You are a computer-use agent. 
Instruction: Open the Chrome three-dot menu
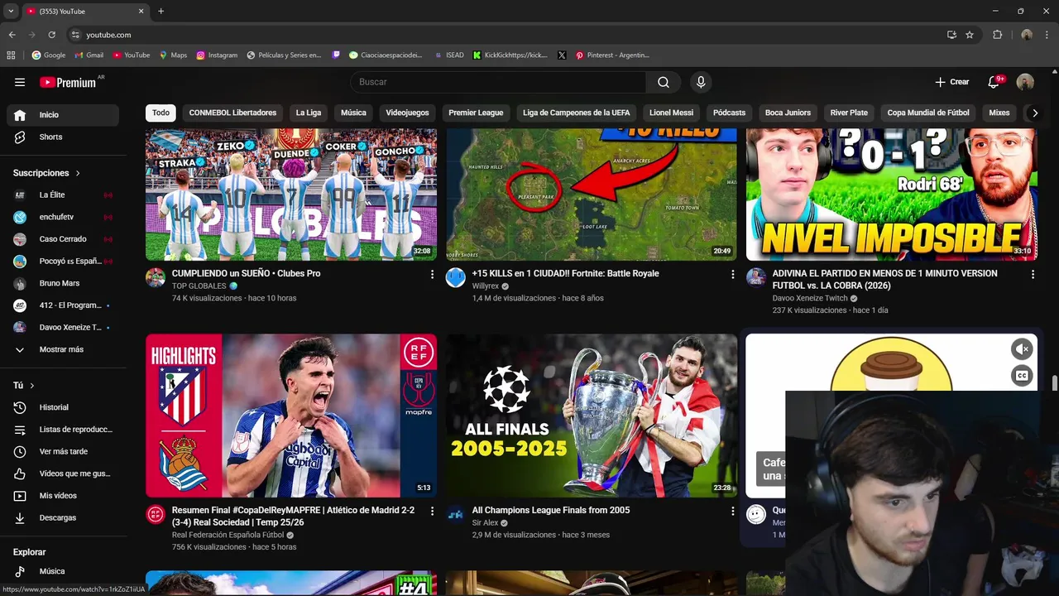[x=1047, y=35]
